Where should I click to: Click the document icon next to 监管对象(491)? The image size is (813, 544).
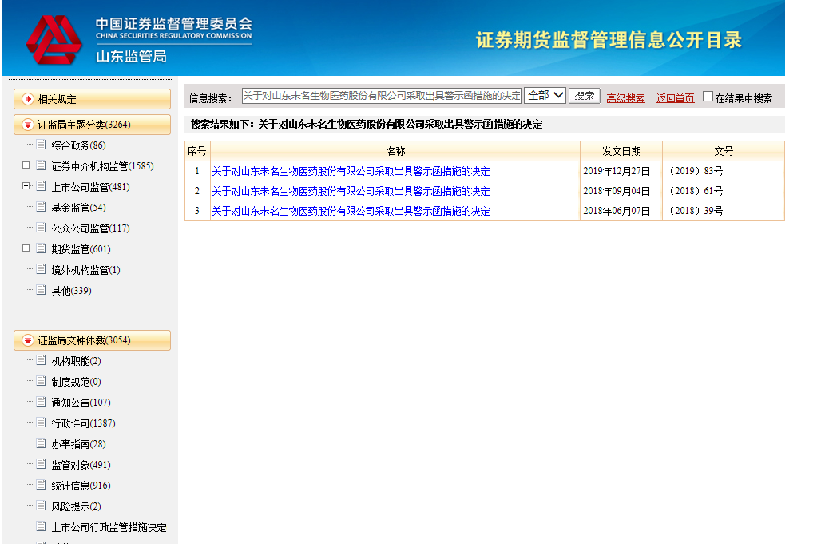click(41, 464)
